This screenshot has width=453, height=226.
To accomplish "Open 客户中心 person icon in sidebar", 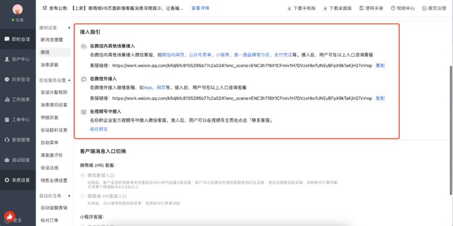I will [x=7, y=59].
